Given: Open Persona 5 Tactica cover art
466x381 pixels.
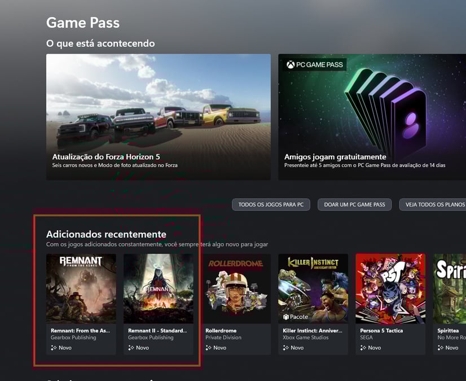Looking at the screenshot, I should [x=390, y=288].
